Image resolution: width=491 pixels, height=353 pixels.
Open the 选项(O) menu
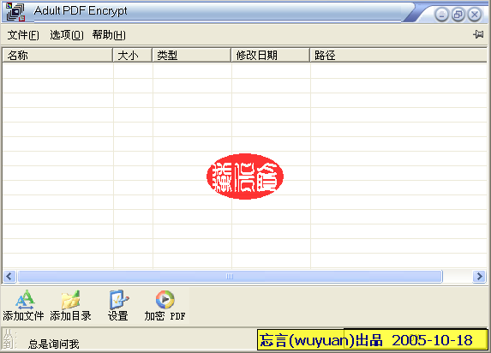click(67, 35)
